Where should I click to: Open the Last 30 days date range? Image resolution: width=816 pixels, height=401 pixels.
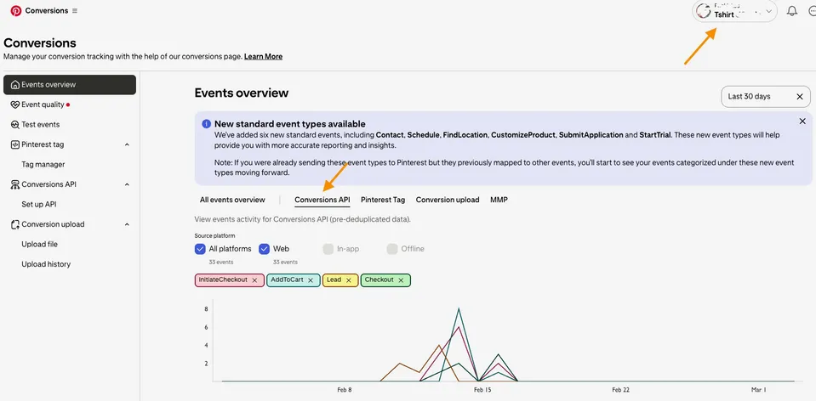(x=766, y=97)
